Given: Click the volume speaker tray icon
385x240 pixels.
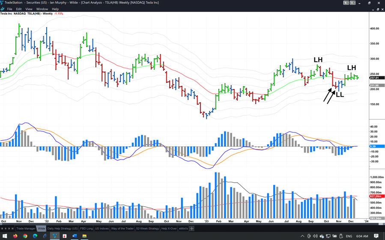Looking at the screenshot, I should coord(315,236).
